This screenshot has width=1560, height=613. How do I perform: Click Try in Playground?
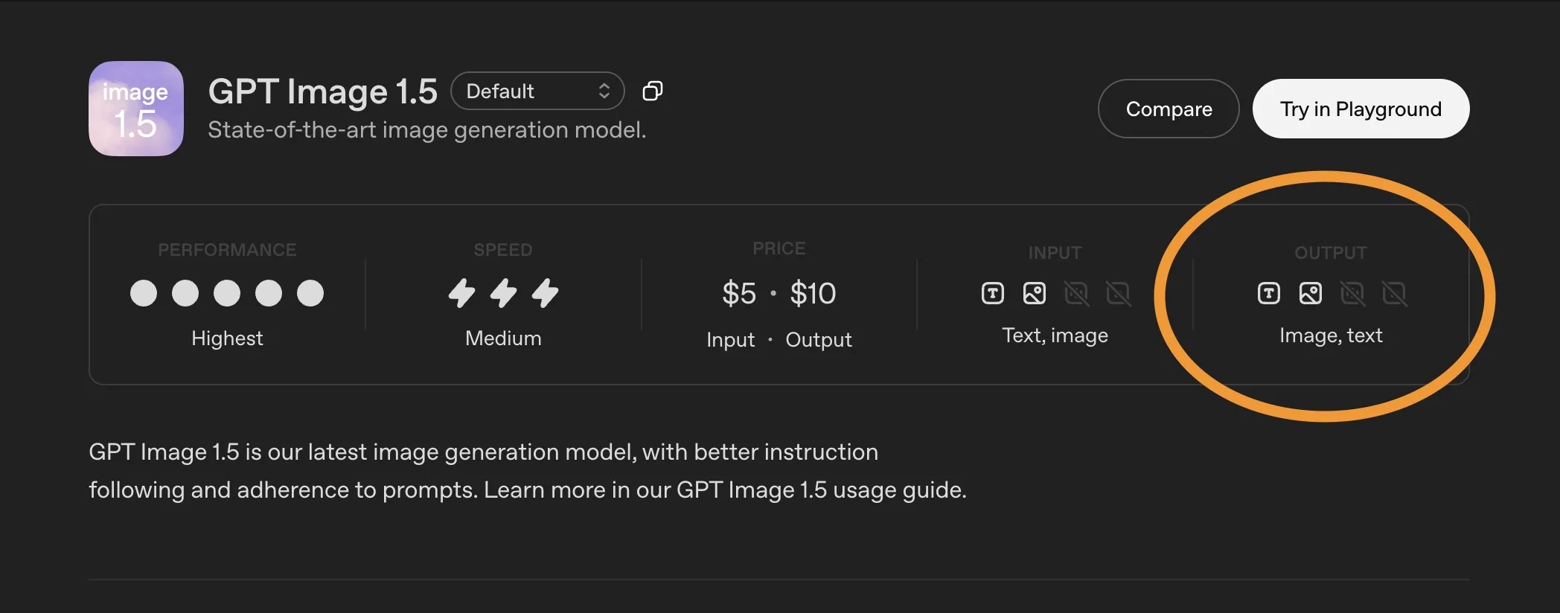[x=1361, y=109]
